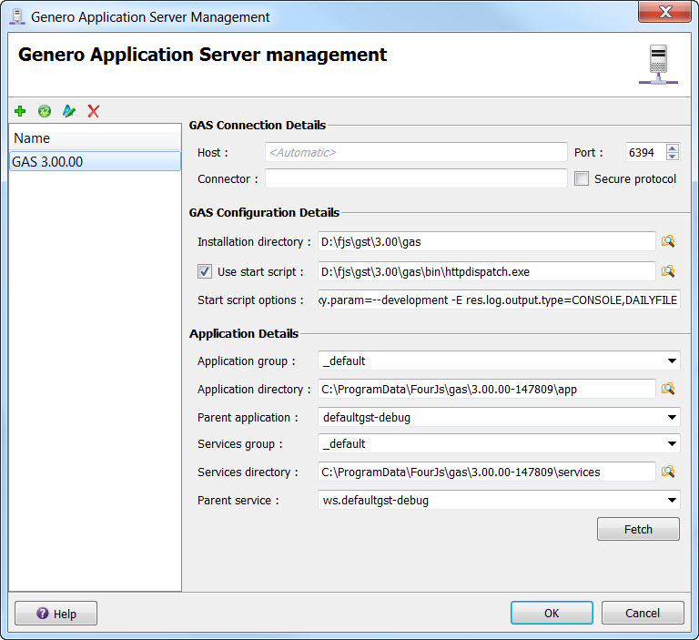The width and height of the screenshot is (699, 640).
Task: Click the rename server configuration icon
Action: point(68,111)
